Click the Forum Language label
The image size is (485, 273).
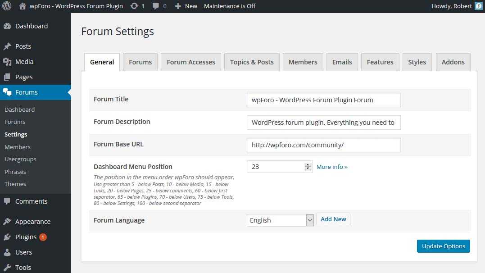click(x=119, y=220)
